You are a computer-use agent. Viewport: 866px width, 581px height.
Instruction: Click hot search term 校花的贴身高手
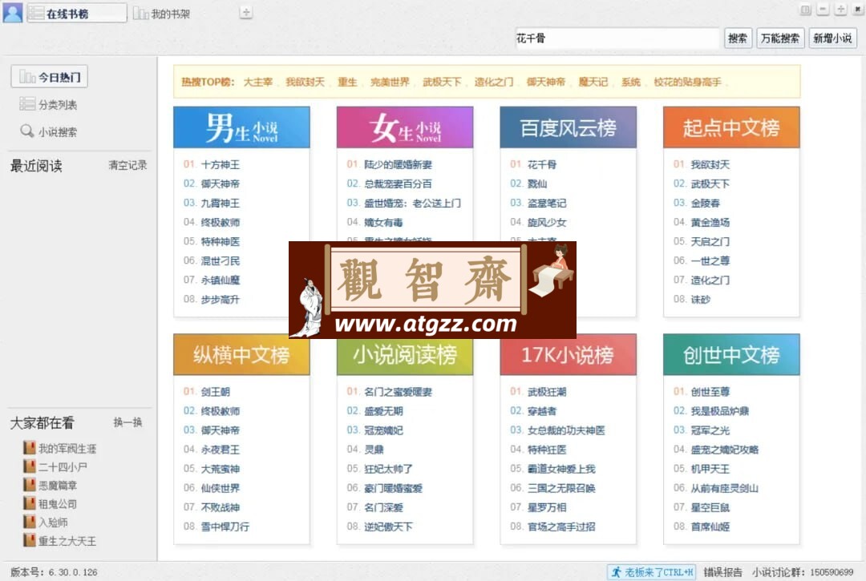(688, 82)
